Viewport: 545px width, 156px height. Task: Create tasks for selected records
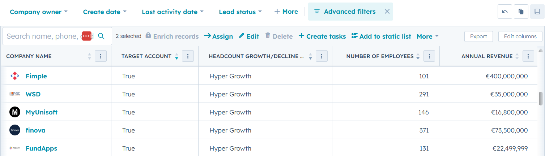pyautogui.click(x=322, y=36)
